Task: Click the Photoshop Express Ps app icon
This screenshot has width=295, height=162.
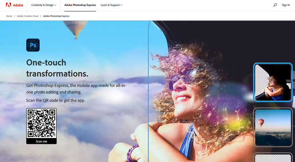Action: pyautogui.click(x=33, y=45)
